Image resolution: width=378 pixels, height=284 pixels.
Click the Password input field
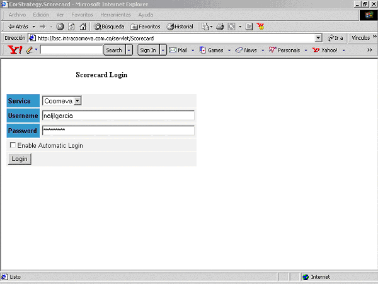pyautogui.click(x=118, y=130)
